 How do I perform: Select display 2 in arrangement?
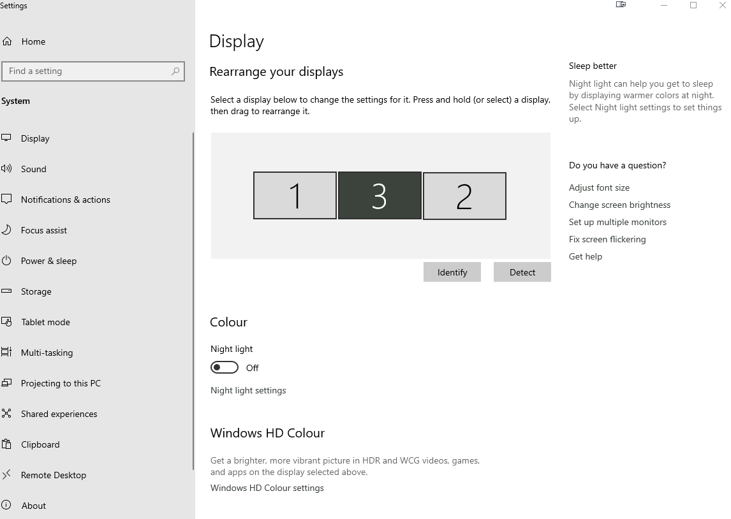(464, 196)
